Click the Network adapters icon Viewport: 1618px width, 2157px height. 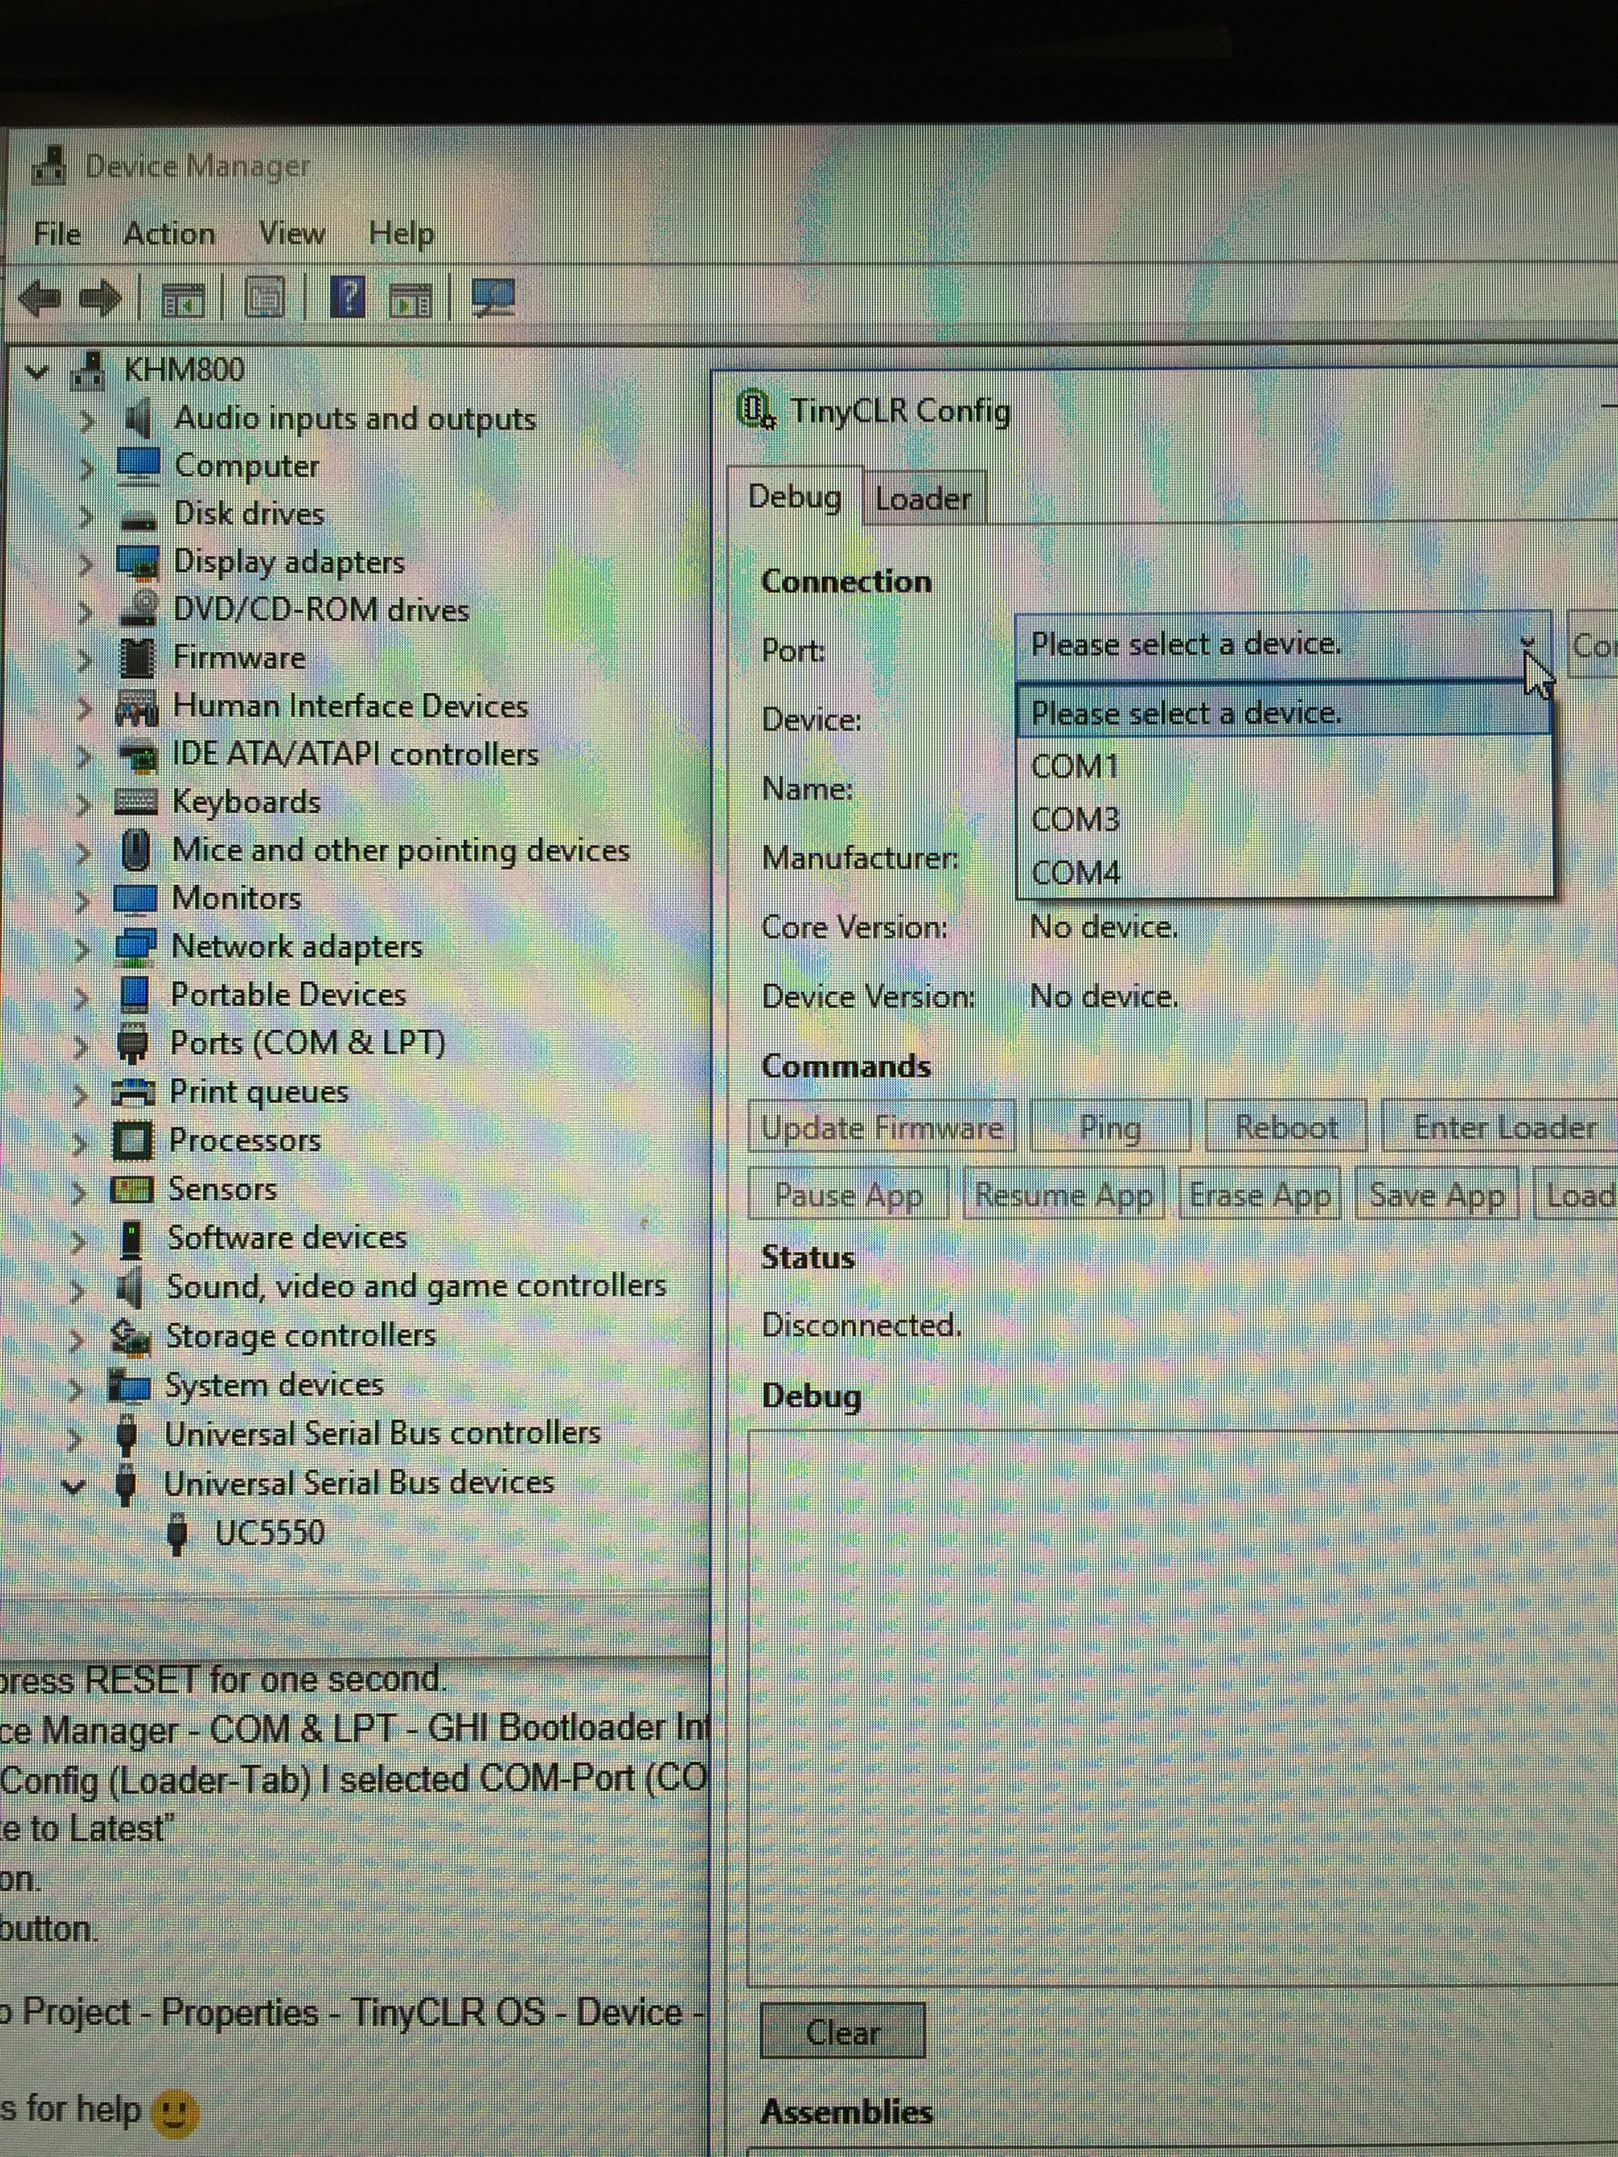(135, 945)
